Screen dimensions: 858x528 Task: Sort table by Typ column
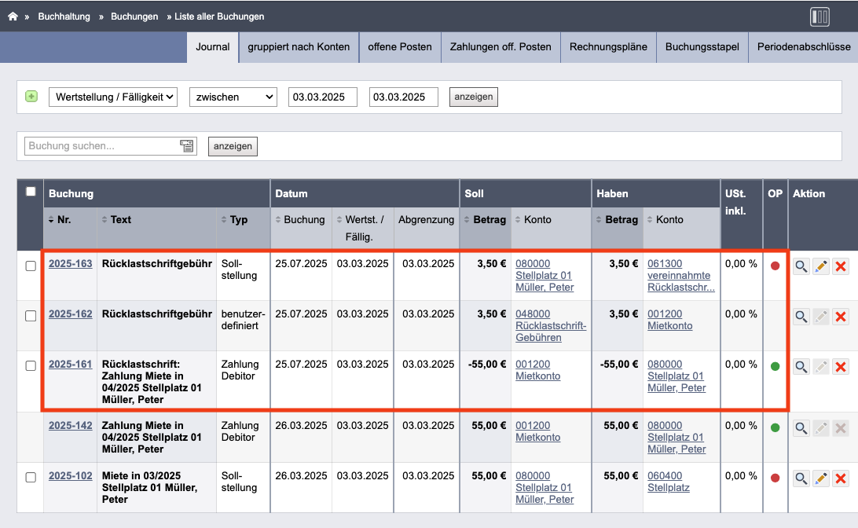coord(234,219)
